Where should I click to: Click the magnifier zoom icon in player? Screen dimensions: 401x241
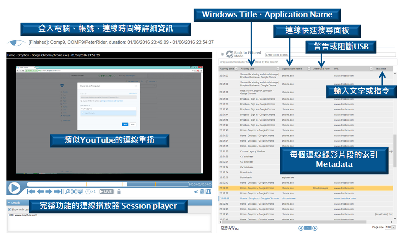pyautogui.click(x=67, y=192)
